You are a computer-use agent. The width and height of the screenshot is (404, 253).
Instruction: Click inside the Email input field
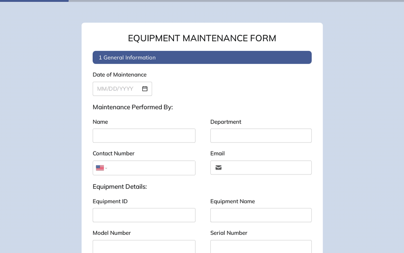(x=267, y=168)
